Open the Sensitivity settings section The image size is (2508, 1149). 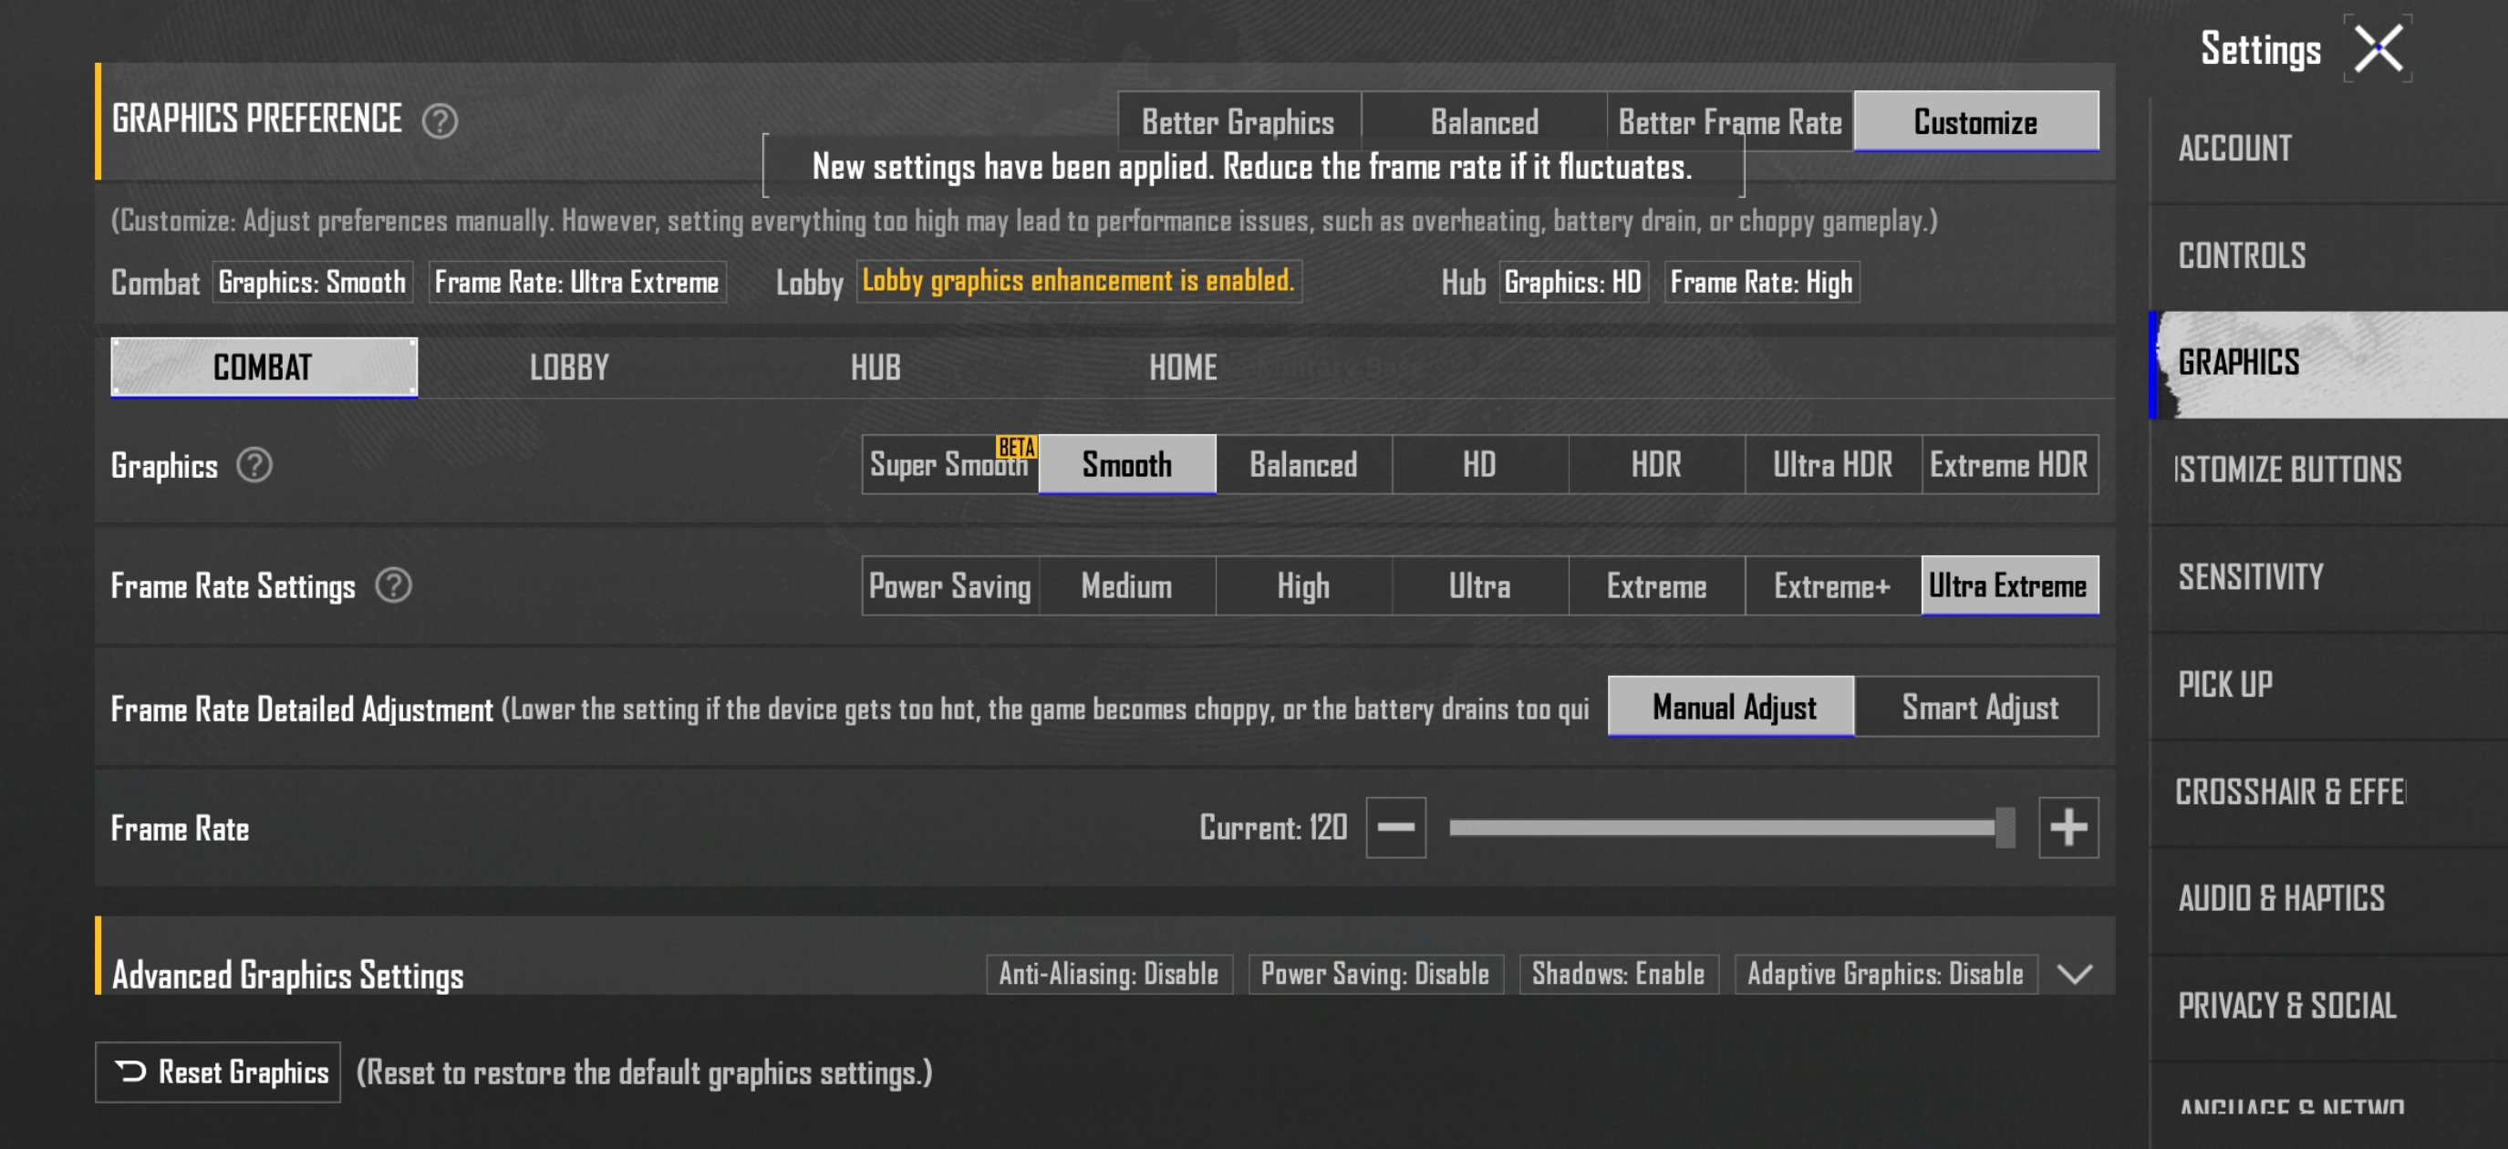[x=2250, y=577]
